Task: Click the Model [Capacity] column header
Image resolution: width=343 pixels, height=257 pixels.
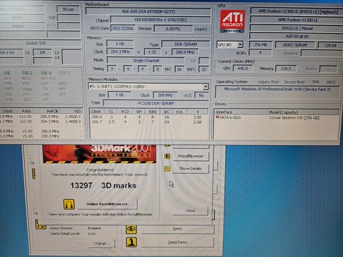Action: coord(303,112)
